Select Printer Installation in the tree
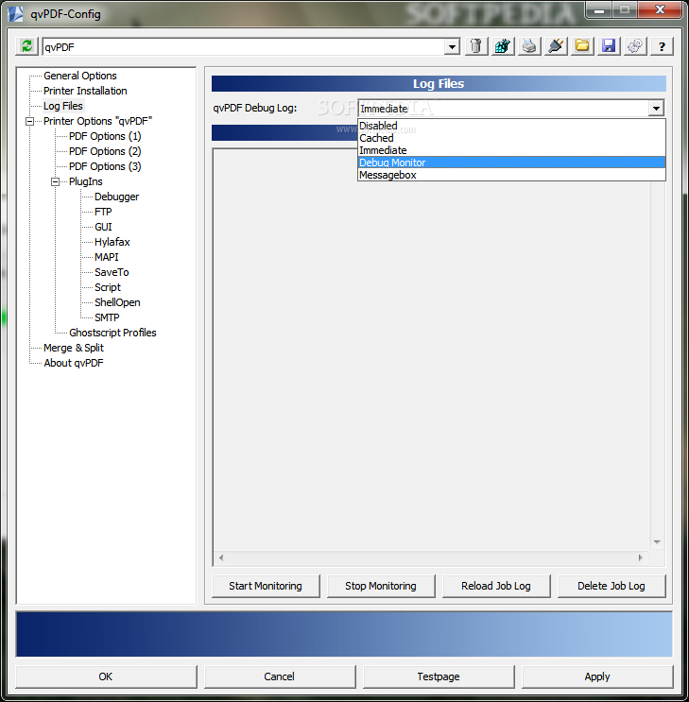The image size is (689, 702). (85, 91)
